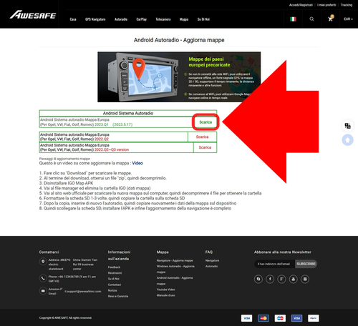Click the last square social icon in footer
Image resolution: width=358 pixels, height=326 pixels.
tap(305, 279)
